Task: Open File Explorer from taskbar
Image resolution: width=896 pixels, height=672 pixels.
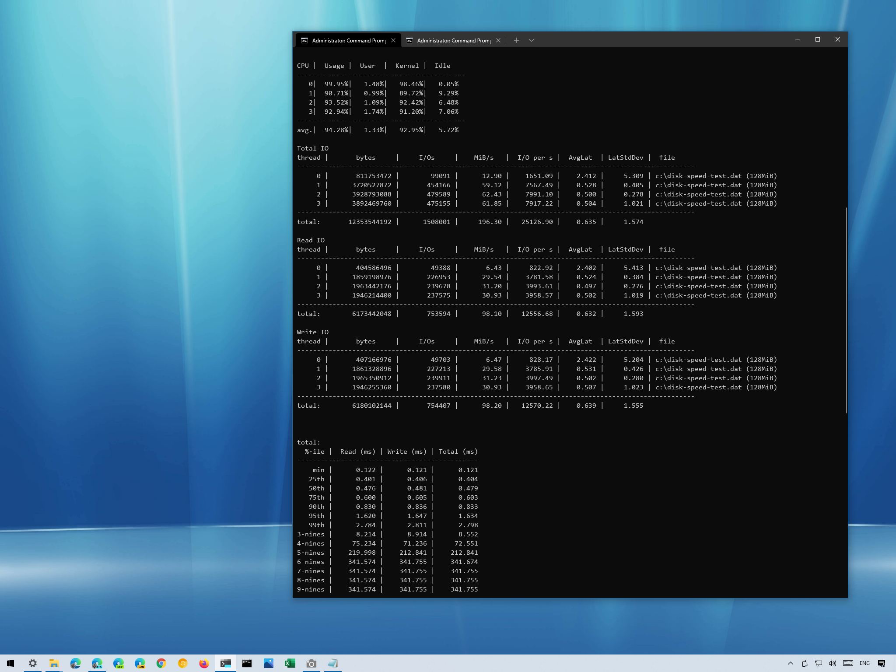Action: pos(54,663)
